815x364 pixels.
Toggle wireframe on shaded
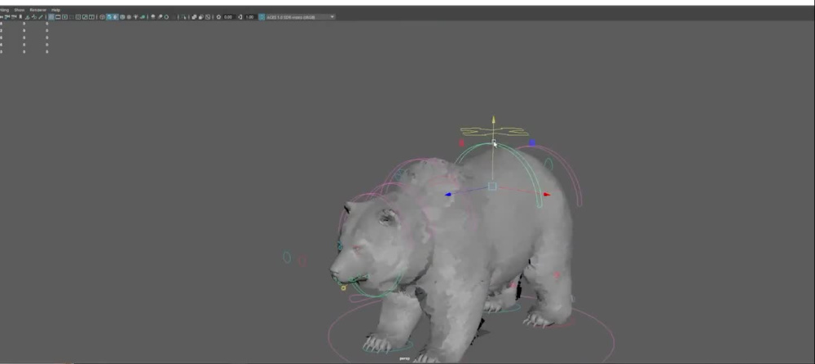[122, 16]
